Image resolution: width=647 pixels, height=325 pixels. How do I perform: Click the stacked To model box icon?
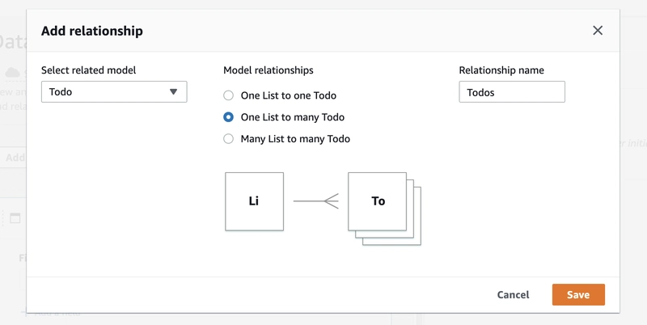click(x=378, y=201)
